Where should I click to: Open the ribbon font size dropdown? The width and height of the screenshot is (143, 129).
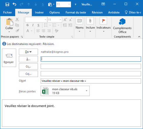(x=60, y=20)
